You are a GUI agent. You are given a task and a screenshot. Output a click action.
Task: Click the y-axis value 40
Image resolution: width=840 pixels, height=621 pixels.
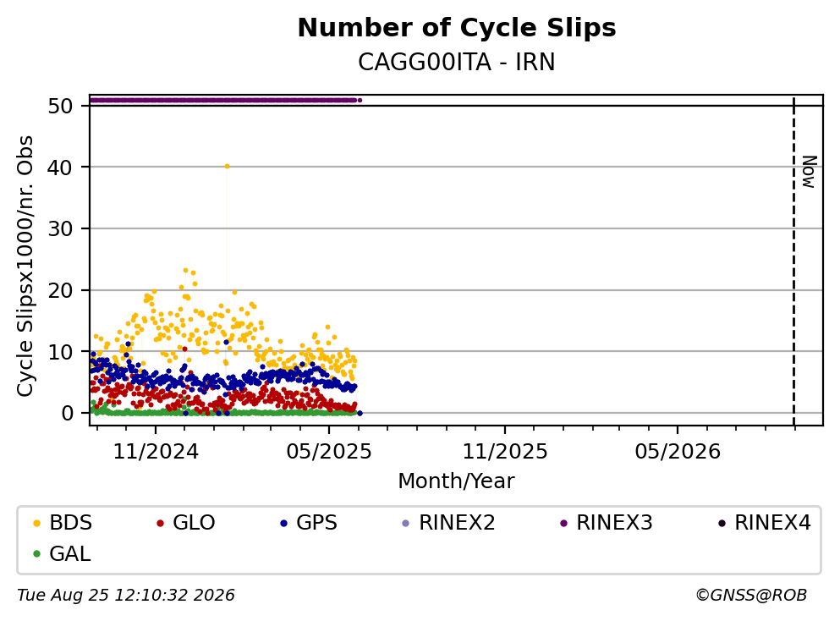point(60,168)
